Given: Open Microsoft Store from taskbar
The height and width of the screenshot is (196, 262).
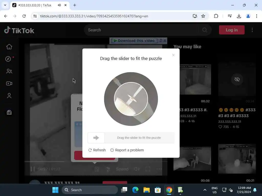Looking at the screenshot, I should [x=158, y=190].
